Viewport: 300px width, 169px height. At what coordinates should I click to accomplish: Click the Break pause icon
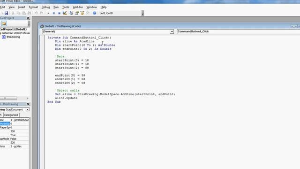54,13
